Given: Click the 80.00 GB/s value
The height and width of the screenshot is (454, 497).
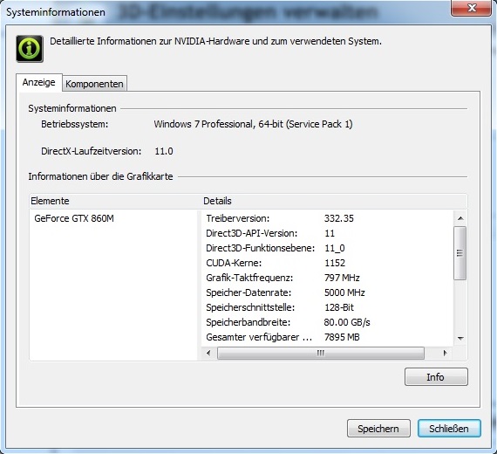Looking at the screenshot, I should (347, 322).
